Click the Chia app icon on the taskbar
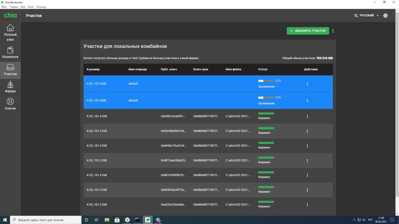 (148, 220)
